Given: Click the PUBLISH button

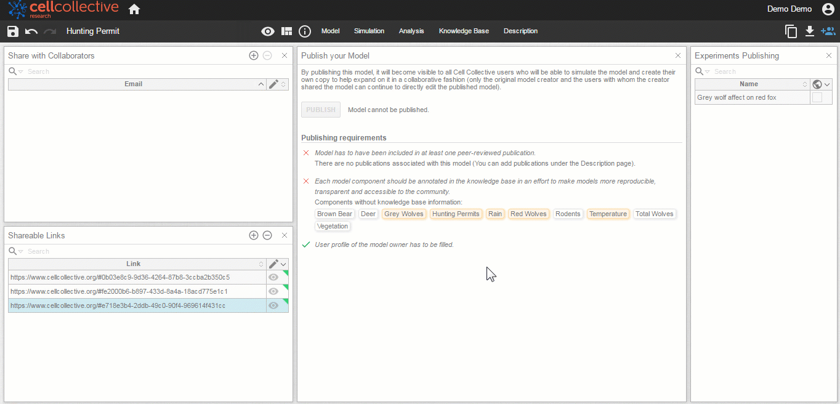Looking at the screenshot, I should [x=321, y=110].
